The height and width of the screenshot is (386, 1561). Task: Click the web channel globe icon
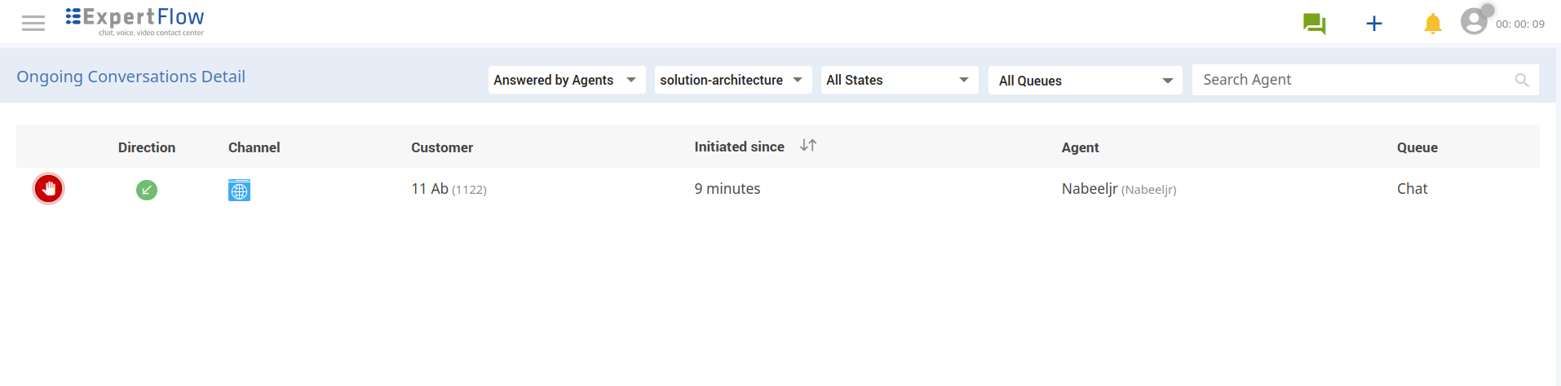tap(239, 191)
